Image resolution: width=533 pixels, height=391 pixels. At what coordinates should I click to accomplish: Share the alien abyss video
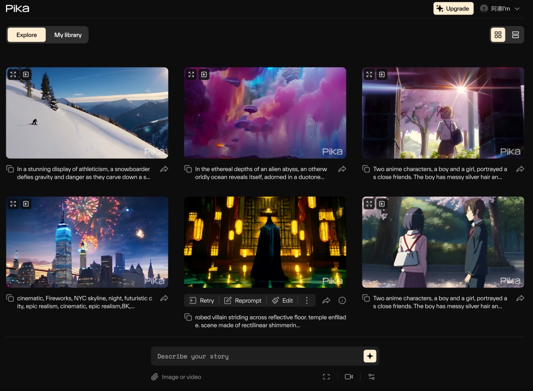point(342,169)
